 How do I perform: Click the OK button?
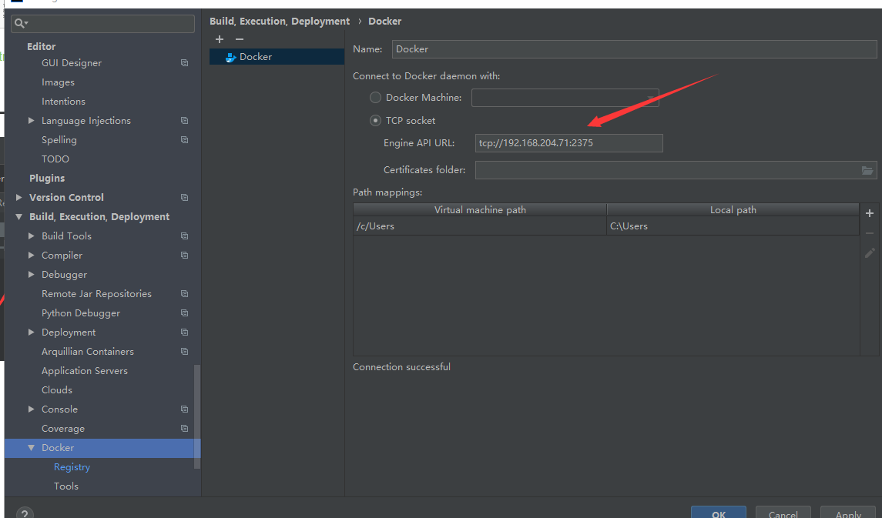(x=718, y=513)
